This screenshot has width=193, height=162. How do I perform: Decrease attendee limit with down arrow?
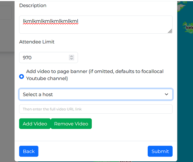coord(72,59)
